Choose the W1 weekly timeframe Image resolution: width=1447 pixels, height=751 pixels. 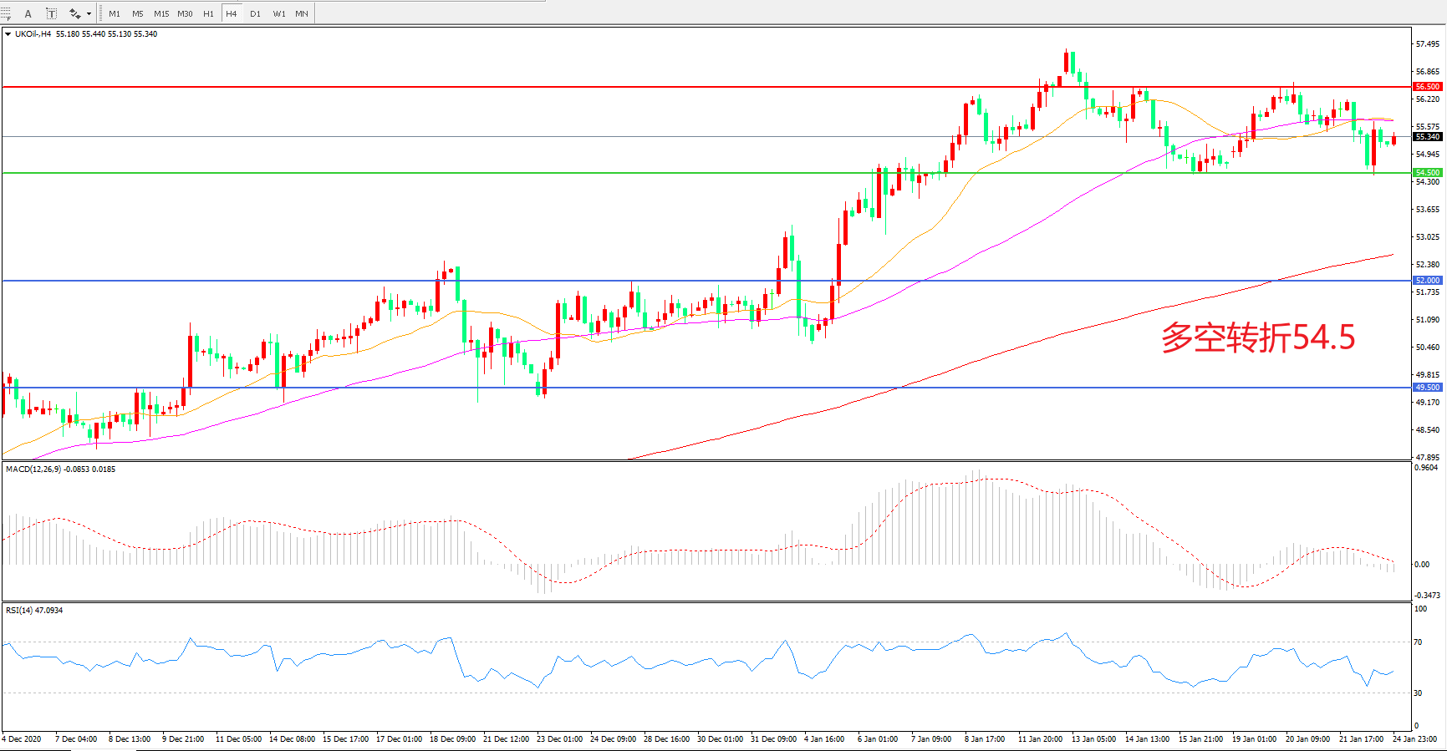tap(278, 13)
